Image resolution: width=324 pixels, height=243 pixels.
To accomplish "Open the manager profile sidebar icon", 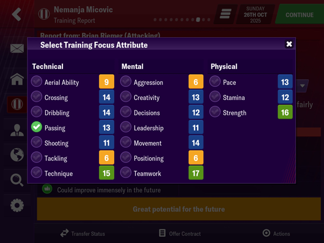I will [x=17, y=130].
